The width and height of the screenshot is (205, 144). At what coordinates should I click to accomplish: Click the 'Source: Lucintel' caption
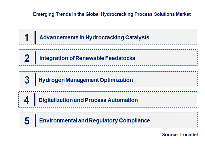[x=180, y=135]
